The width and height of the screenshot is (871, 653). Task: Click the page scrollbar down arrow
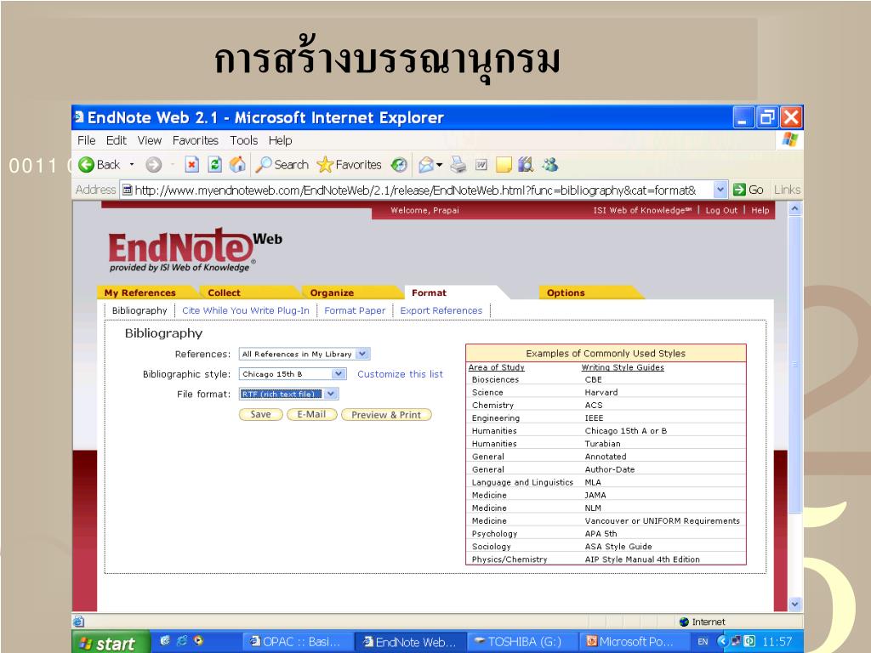point(795,605)
